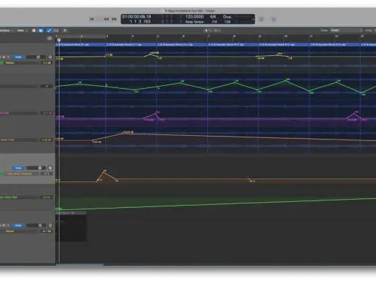
Task: Open first track's Track automation mode button
Action: point(18,57)
